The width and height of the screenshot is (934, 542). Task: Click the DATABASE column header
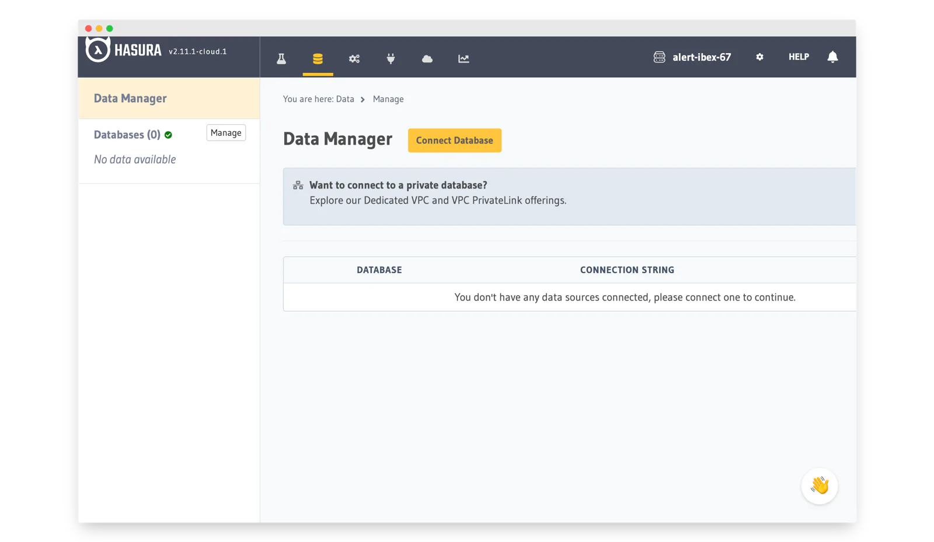click(379, 270)
